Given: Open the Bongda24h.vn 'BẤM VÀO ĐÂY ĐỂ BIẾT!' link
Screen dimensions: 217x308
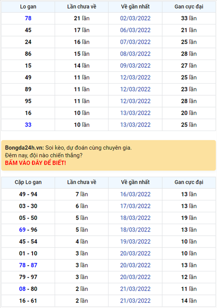Looking at the screenshot, I should (35, 163).
